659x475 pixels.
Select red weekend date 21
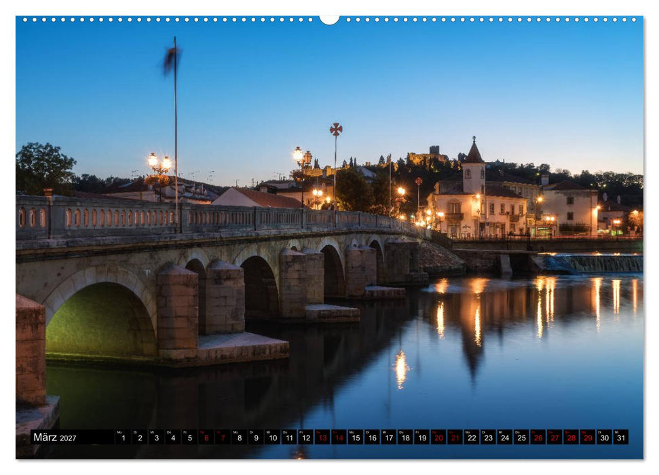pyautogui.click(x=455, y=437)
